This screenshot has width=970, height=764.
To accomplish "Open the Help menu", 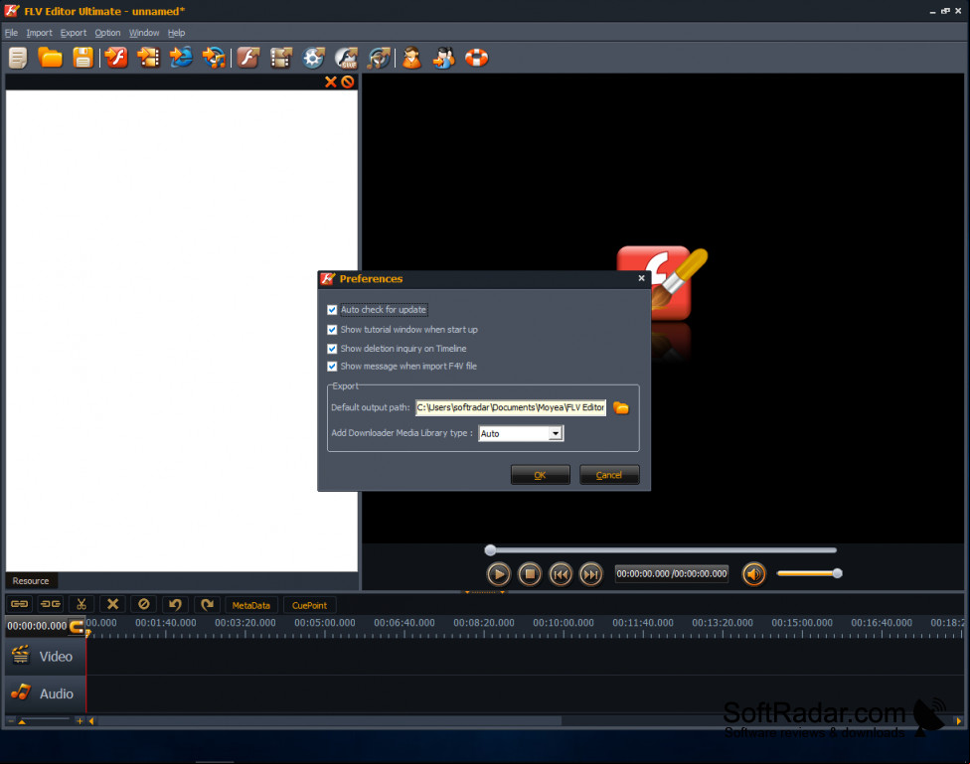I will (176, 33).
